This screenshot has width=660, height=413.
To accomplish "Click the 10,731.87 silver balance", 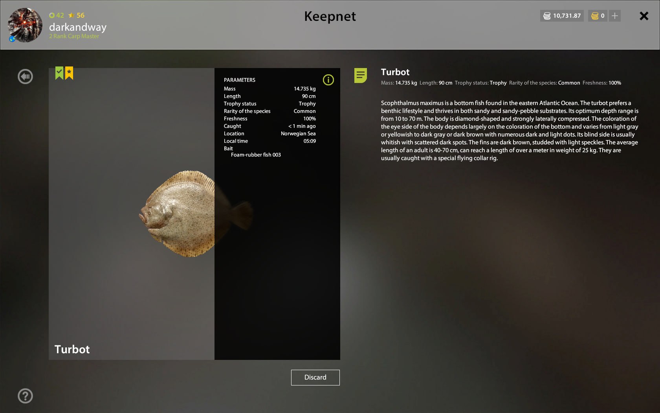I will click(x=567, y=16).
